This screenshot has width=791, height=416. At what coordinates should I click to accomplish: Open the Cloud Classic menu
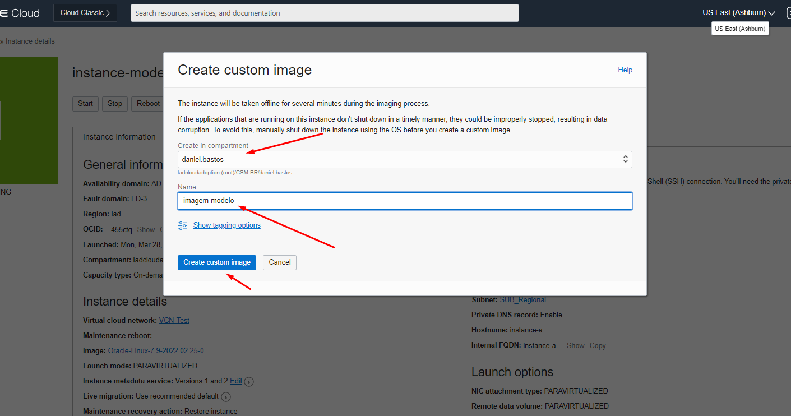85,13
